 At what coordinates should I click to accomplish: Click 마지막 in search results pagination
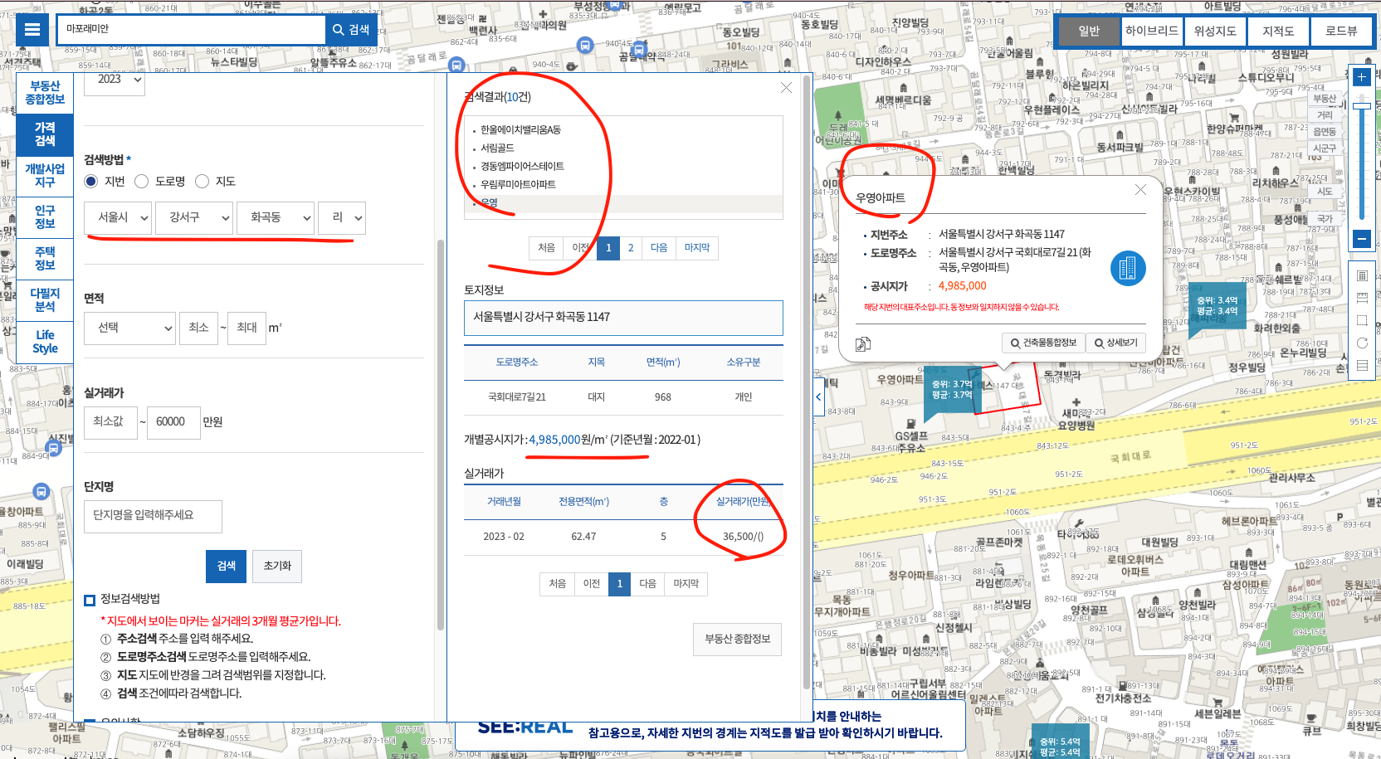[x=697, y=248]
